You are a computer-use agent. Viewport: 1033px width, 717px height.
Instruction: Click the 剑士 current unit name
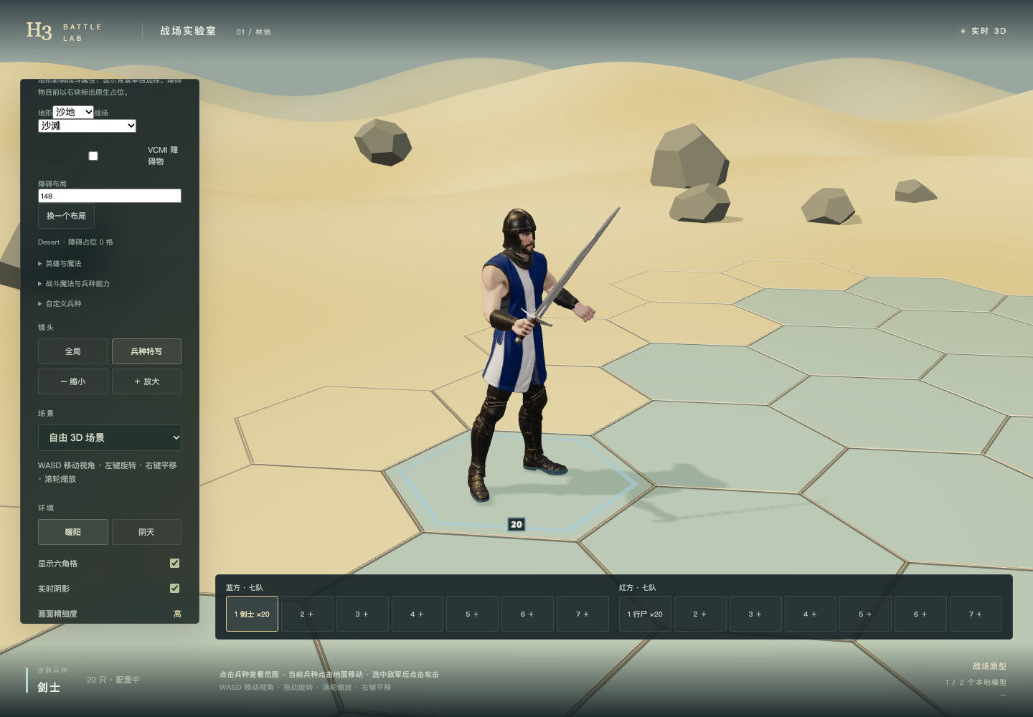click(x=49, y=687)
